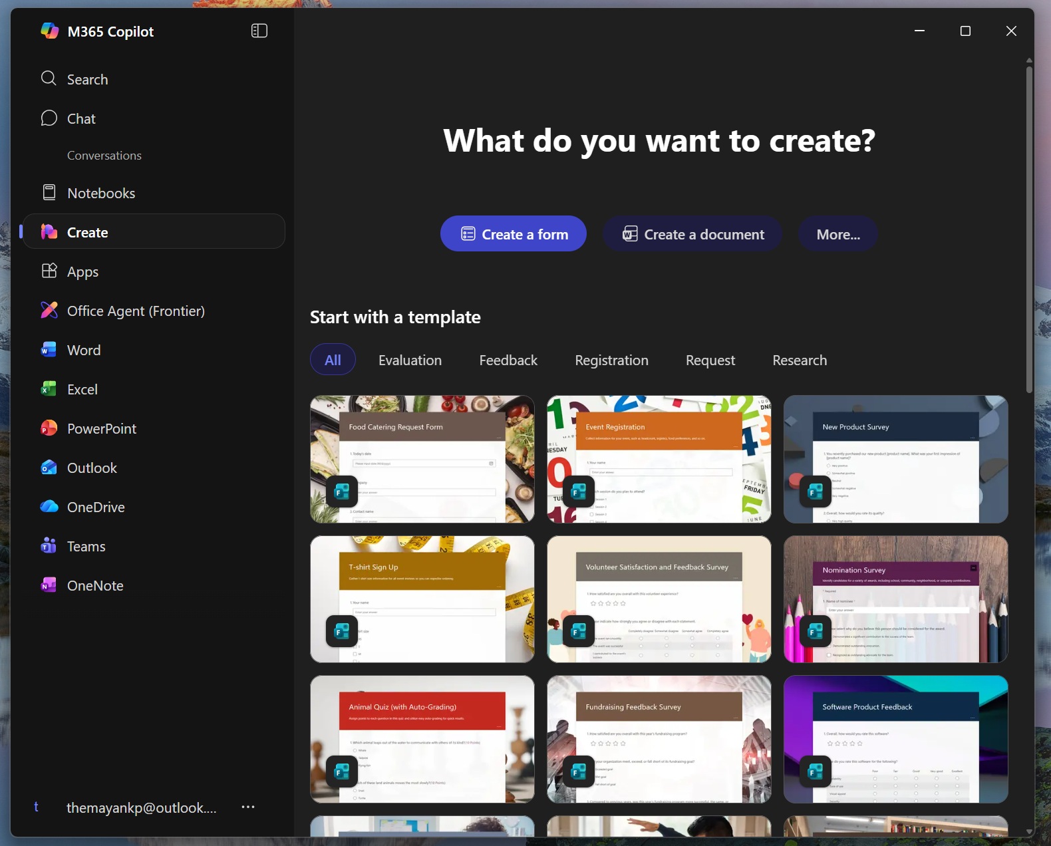Screen dimensions: 1051x846
Task: Toggle the sidebar collapse panel icon
Action: coord(259,31)
